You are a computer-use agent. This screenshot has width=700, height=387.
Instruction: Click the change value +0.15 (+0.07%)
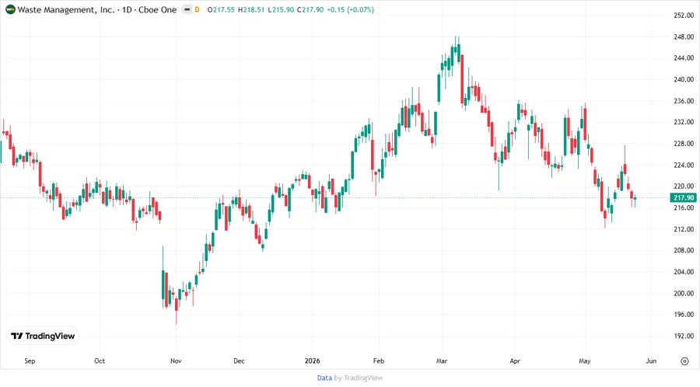coord(351,9)
